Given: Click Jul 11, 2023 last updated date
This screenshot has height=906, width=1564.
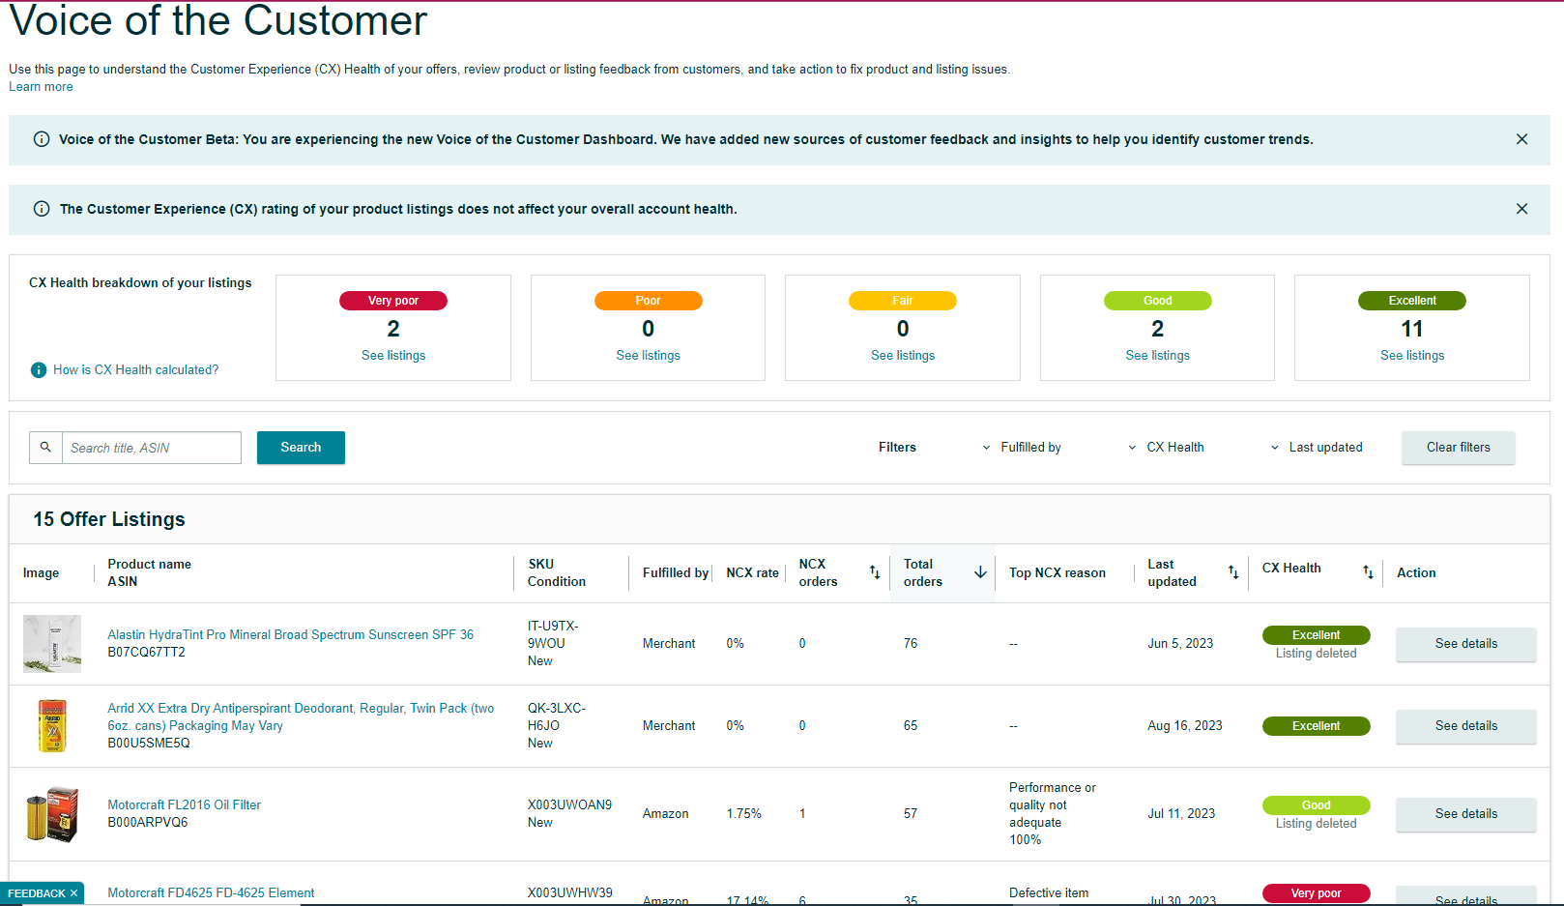Looking at the screenshot, I should (1181, 814).
